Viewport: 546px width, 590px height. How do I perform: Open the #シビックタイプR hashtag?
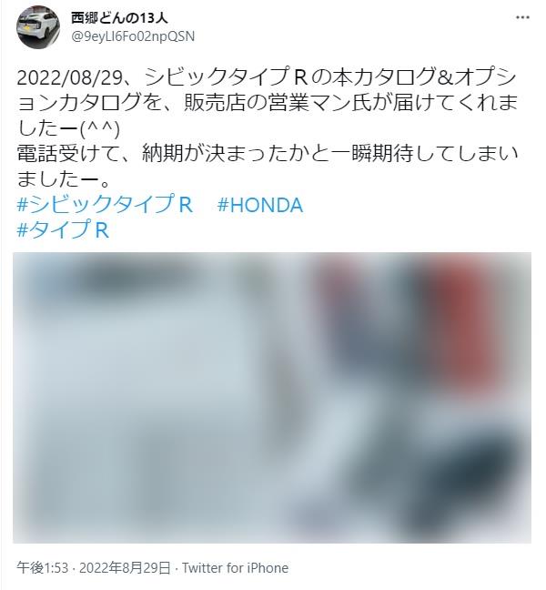pyautogui.click(x=105, y=205)
